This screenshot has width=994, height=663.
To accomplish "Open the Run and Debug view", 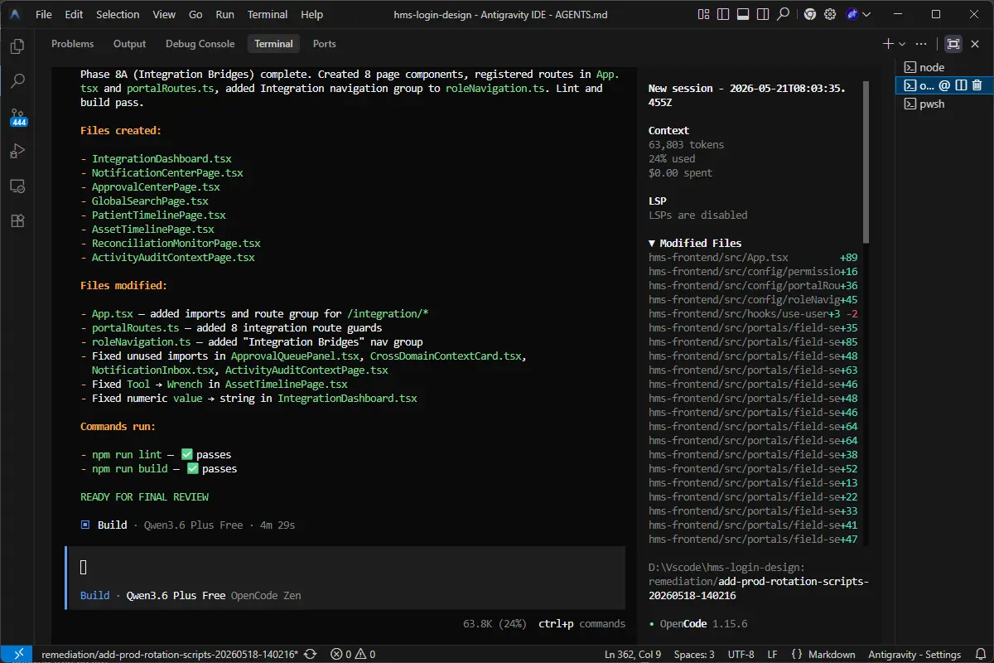I will pos(18,151).
